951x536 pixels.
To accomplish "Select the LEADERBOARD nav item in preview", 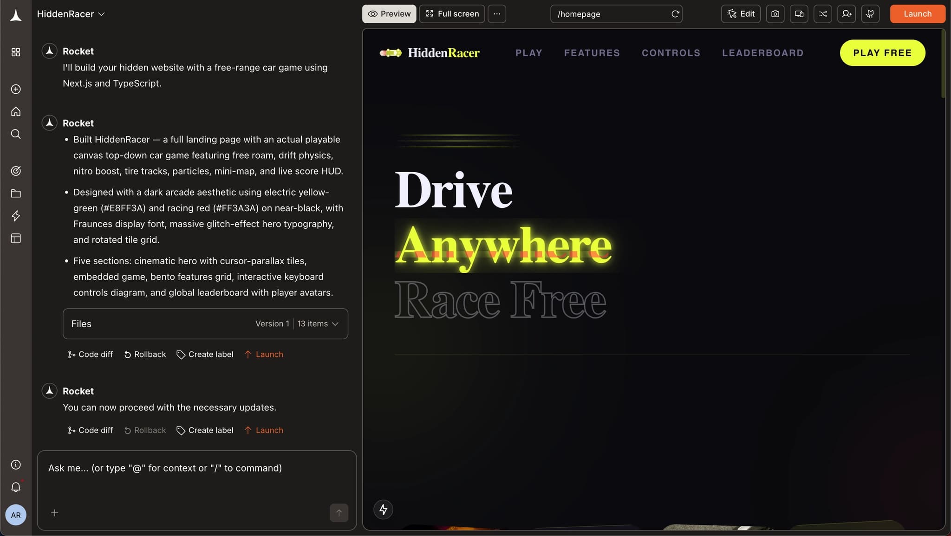I will coord(762,53).
